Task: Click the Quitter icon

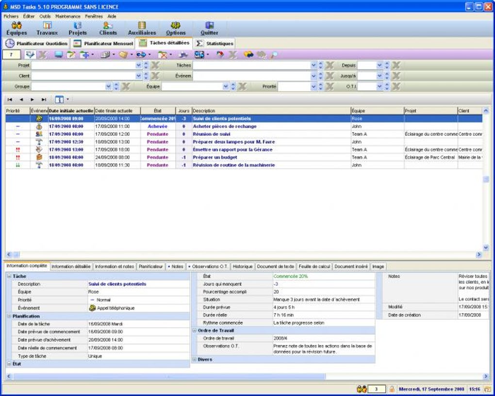Action: [209, 28]
